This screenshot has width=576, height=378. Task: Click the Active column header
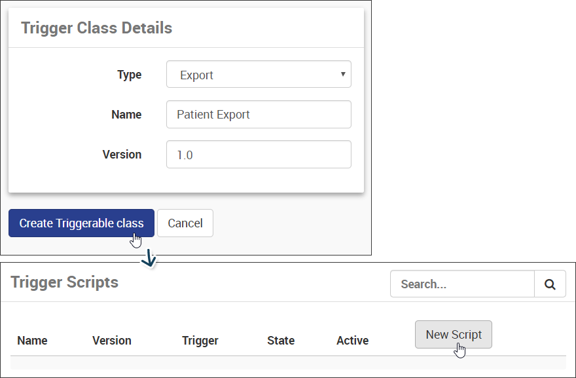[353, 341]
